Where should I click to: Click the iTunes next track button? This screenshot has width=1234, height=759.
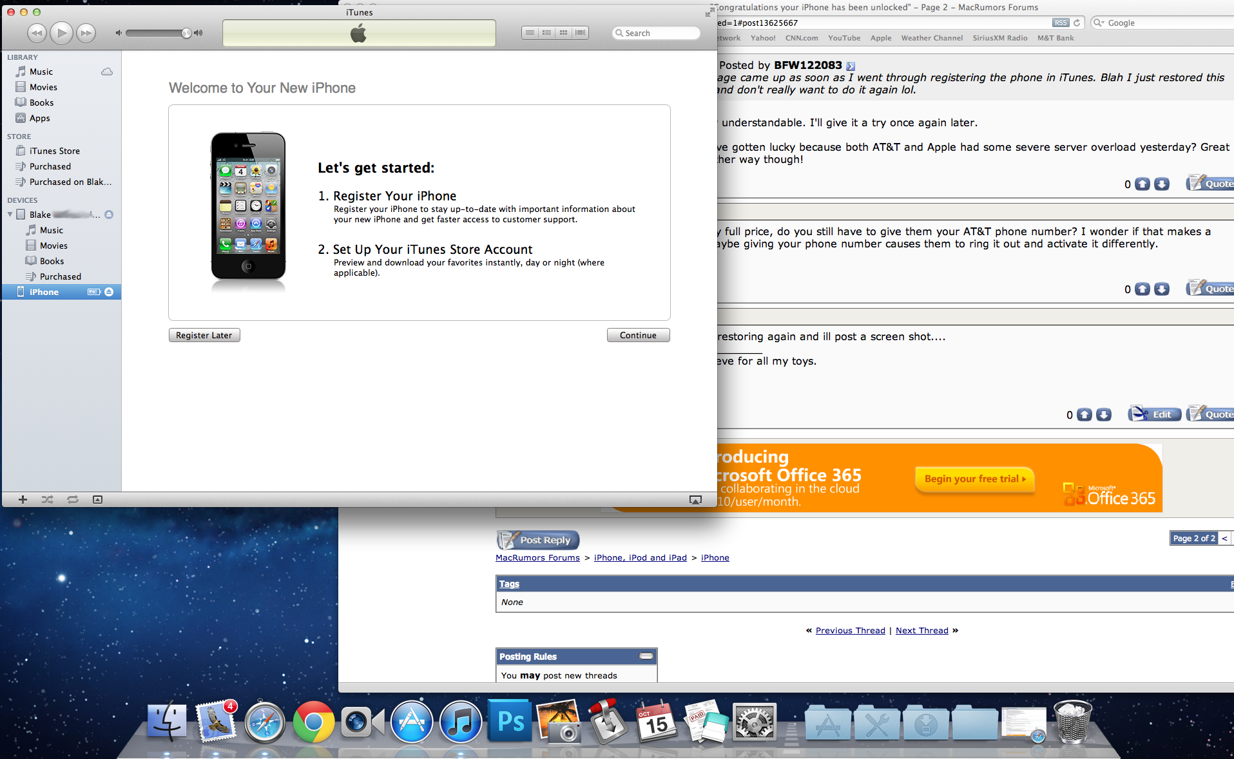[x=86, y=32]
